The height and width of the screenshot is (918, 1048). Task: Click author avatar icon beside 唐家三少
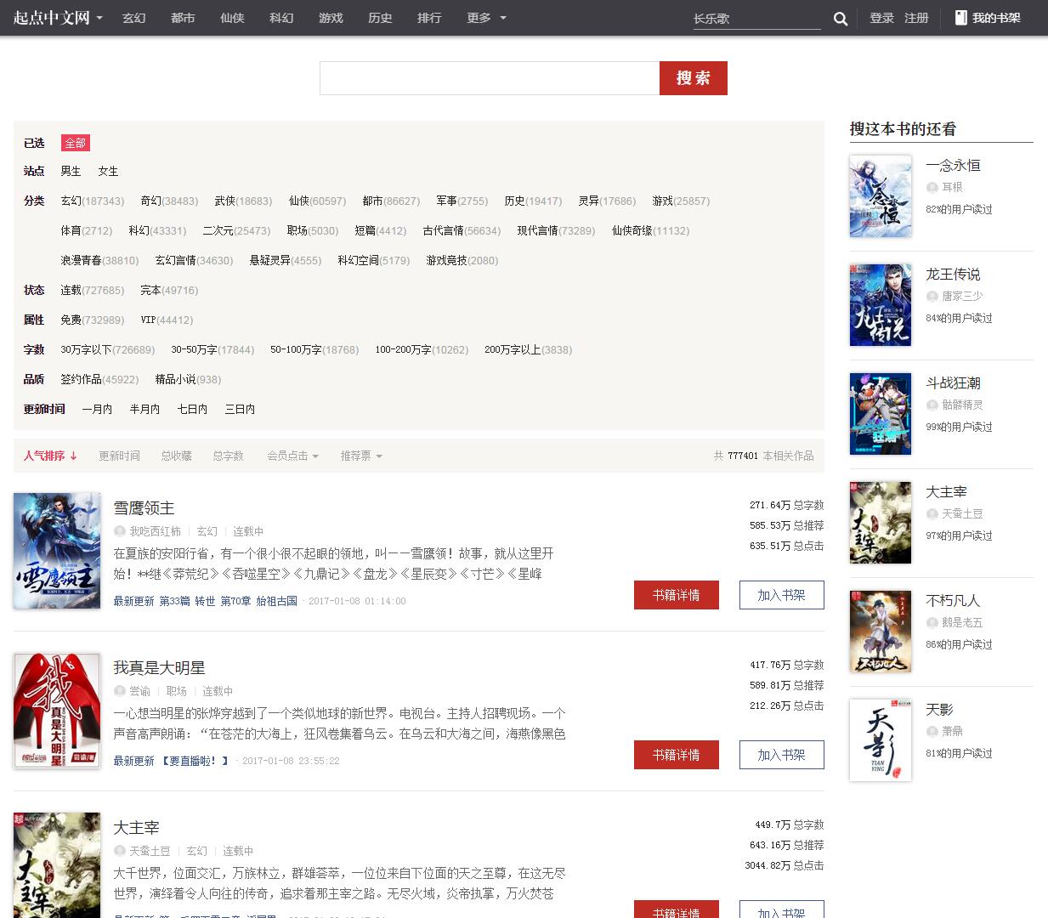coord(932,296)
